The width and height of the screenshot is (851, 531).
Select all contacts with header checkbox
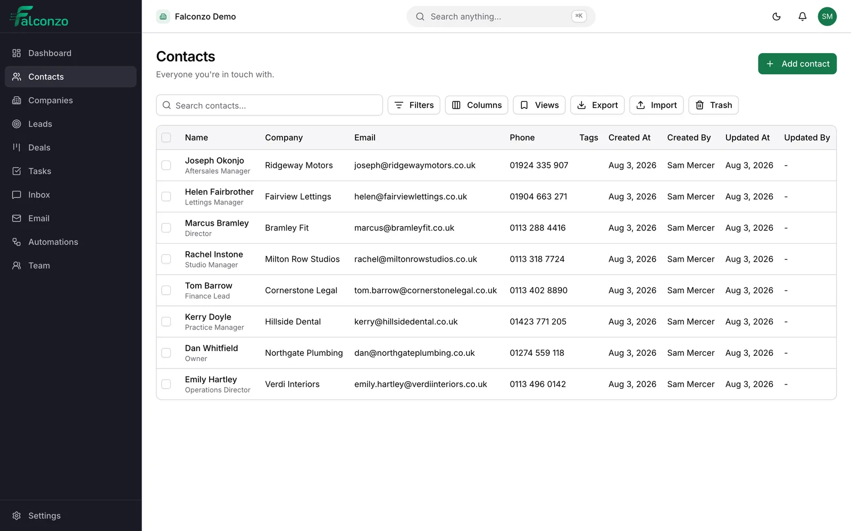(x=166, y=138)
